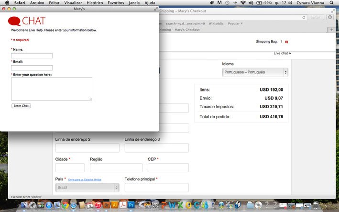
Task: Open Calendar from the dock
Action: 90,205
